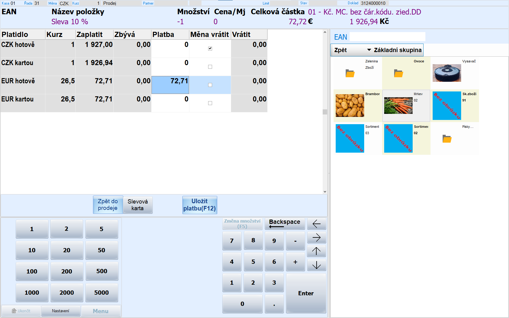The width and height of the screenshot is (509, 318).
Task: Uncheck Měna vrátit for CZK hotově
Action: (210, 48)
